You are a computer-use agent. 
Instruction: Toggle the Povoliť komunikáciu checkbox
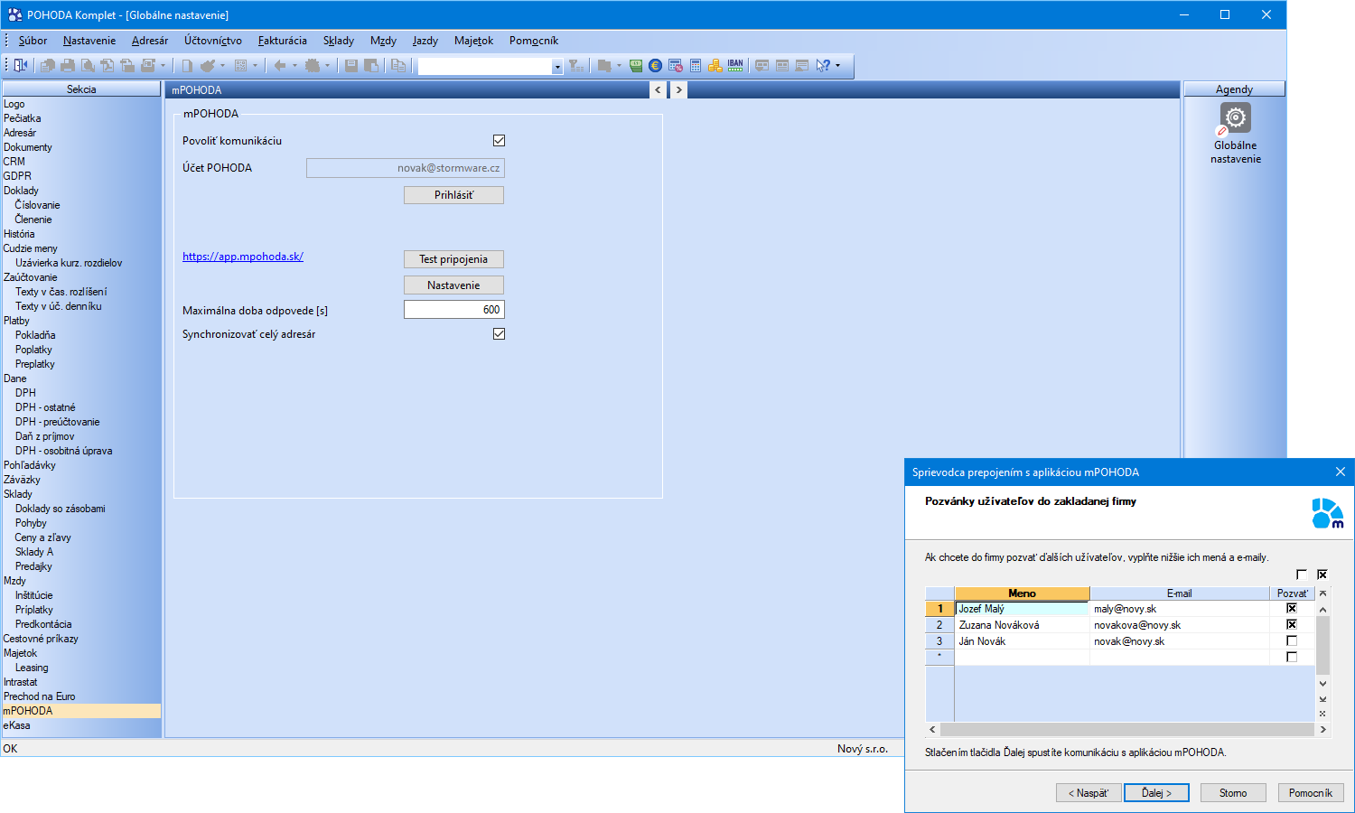(499, 140)
